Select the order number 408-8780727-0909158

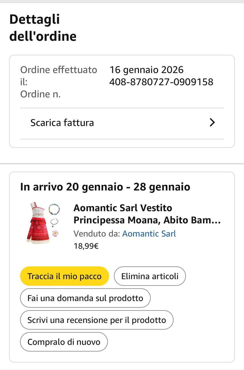click(161, 82)
